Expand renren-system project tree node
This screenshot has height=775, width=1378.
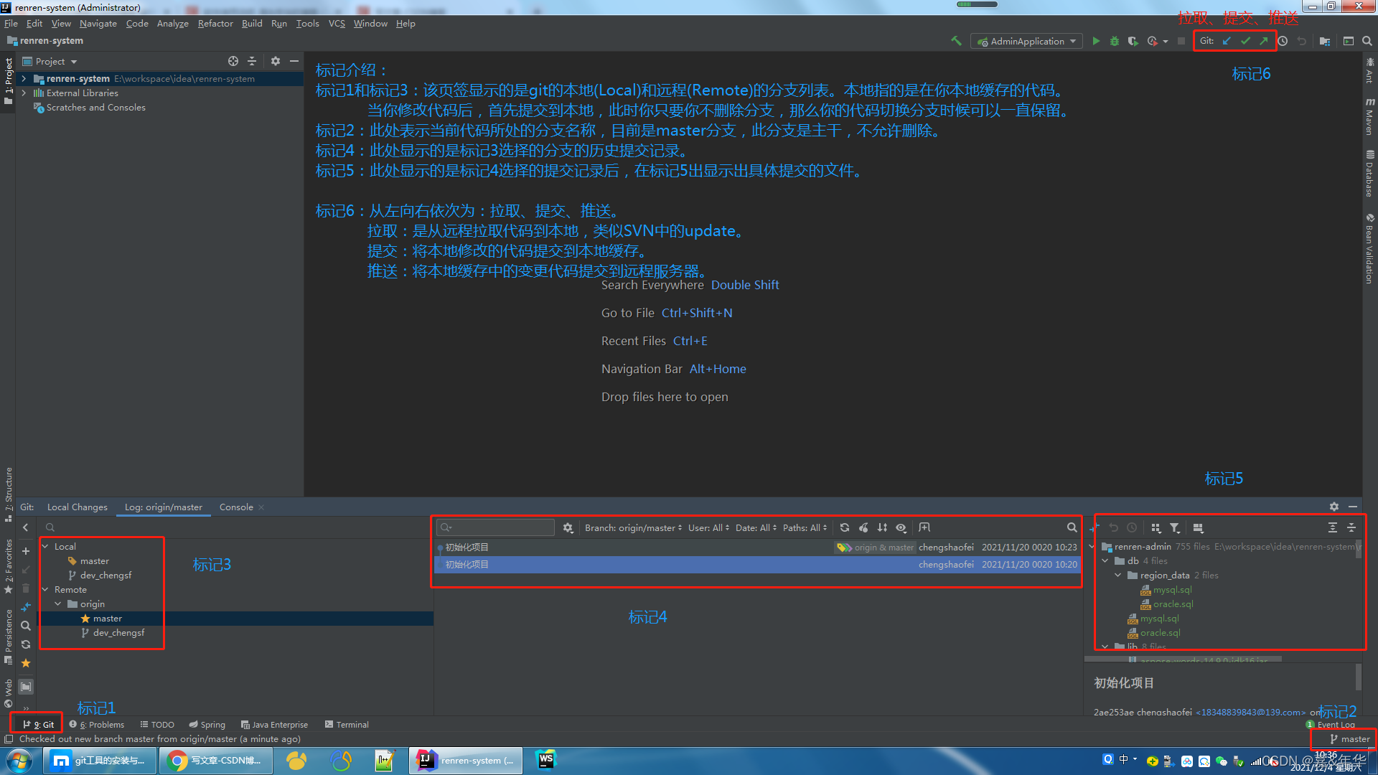(x=24, y=79)
